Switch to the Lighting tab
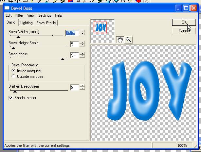 [x=27, y=23]
